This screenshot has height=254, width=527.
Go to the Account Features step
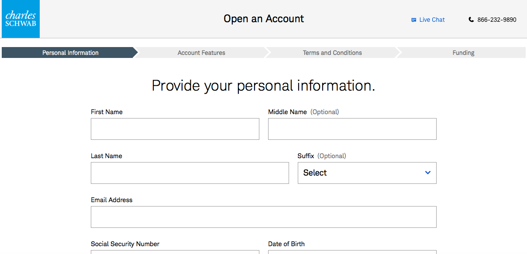(201, 53)
